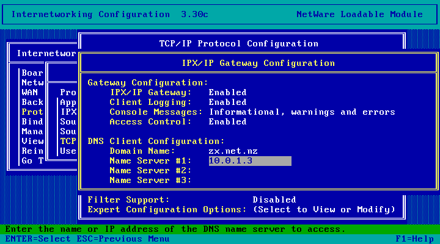440x244 pixels.
Task: Select the WAN menu item
Action: 30,93
